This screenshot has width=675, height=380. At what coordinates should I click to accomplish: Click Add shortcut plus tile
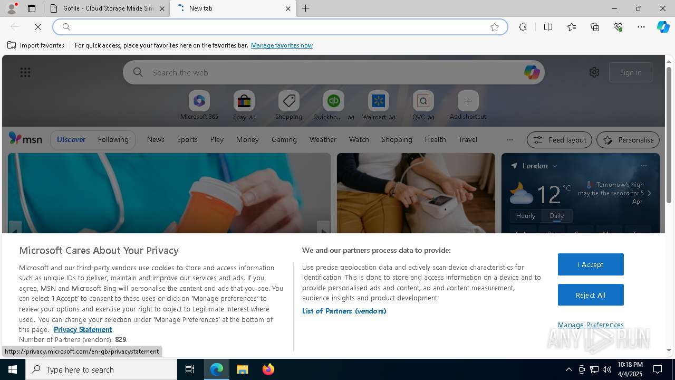[468, 106]
